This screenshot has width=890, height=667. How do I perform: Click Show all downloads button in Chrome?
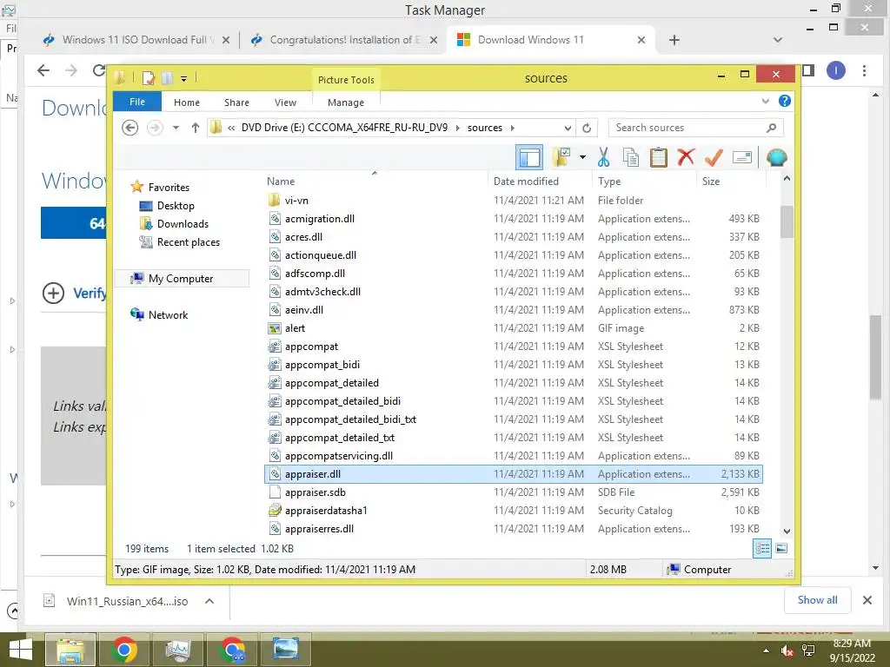[x=817, y=600]
